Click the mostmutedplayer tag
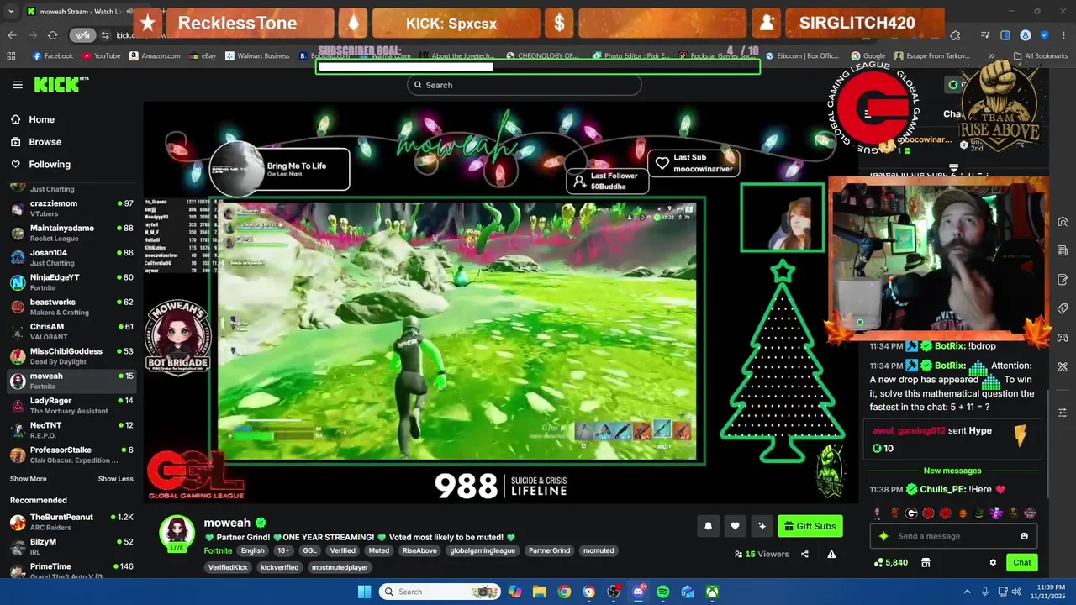The width and height of the screenshot is (1076, 605). coord(340,567)
